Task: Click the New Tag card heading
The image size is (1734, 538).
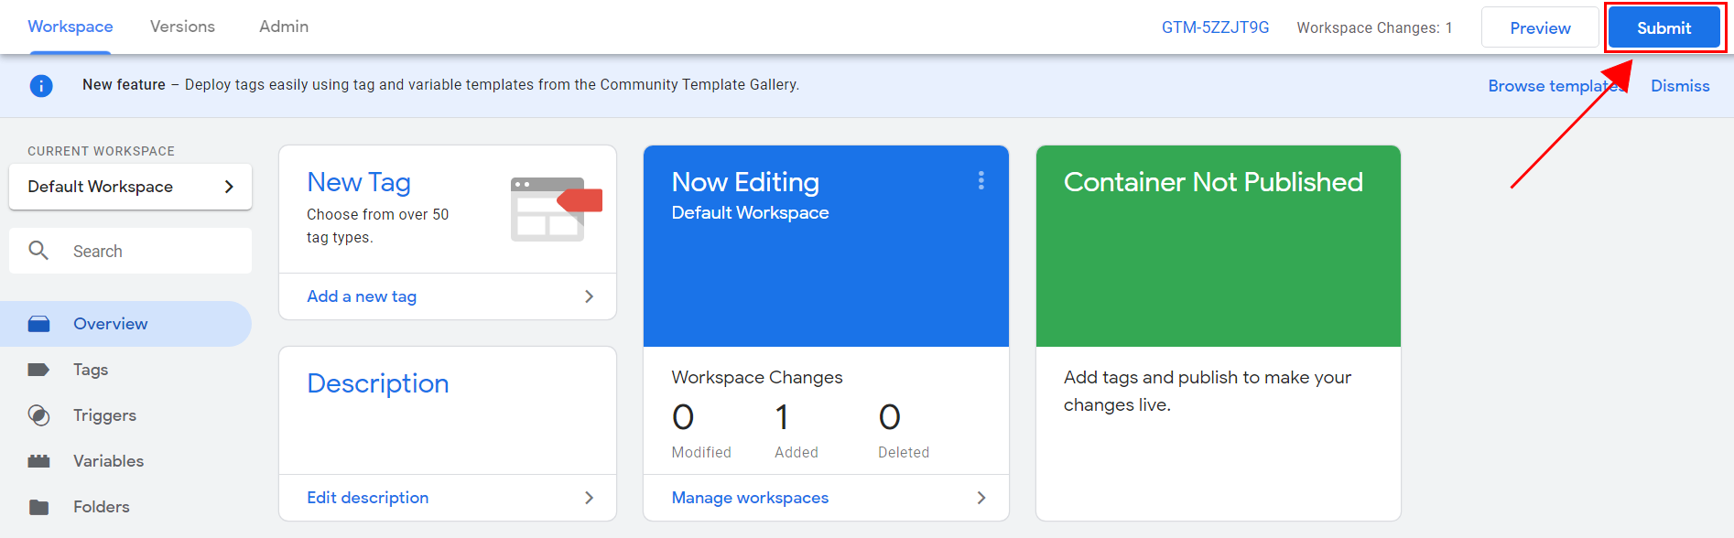Action: coord(359,182)
